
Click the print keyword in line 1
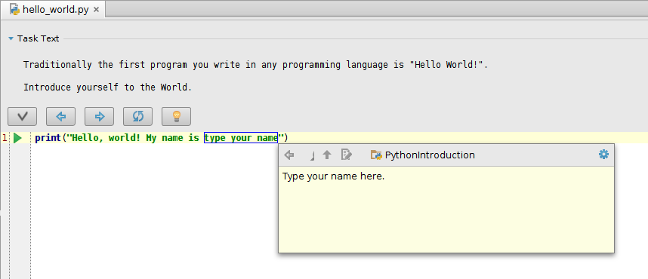coord(48,138)
